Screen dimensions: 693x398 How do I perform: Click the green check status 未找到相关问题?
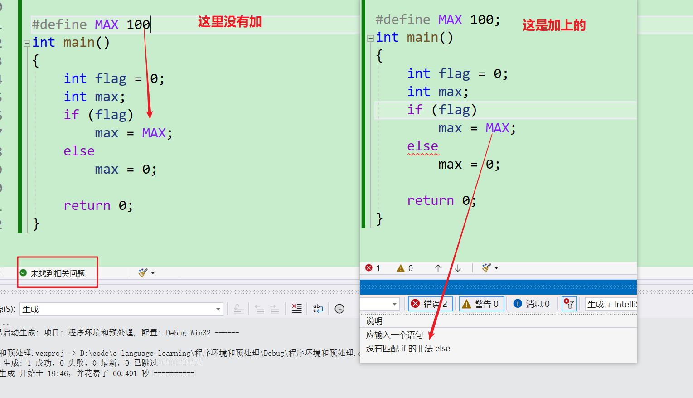52,273
